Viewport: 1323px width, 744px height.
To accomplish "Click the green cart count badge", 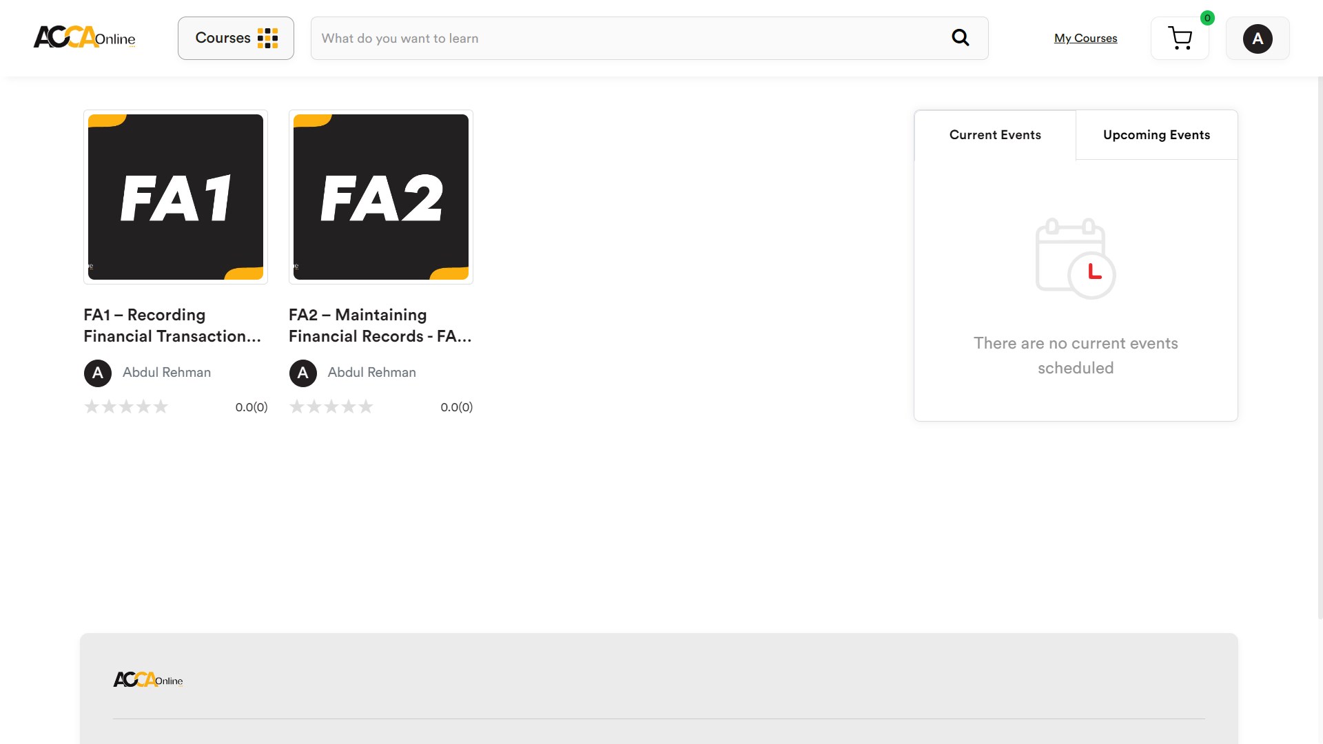I will 1207,19.
